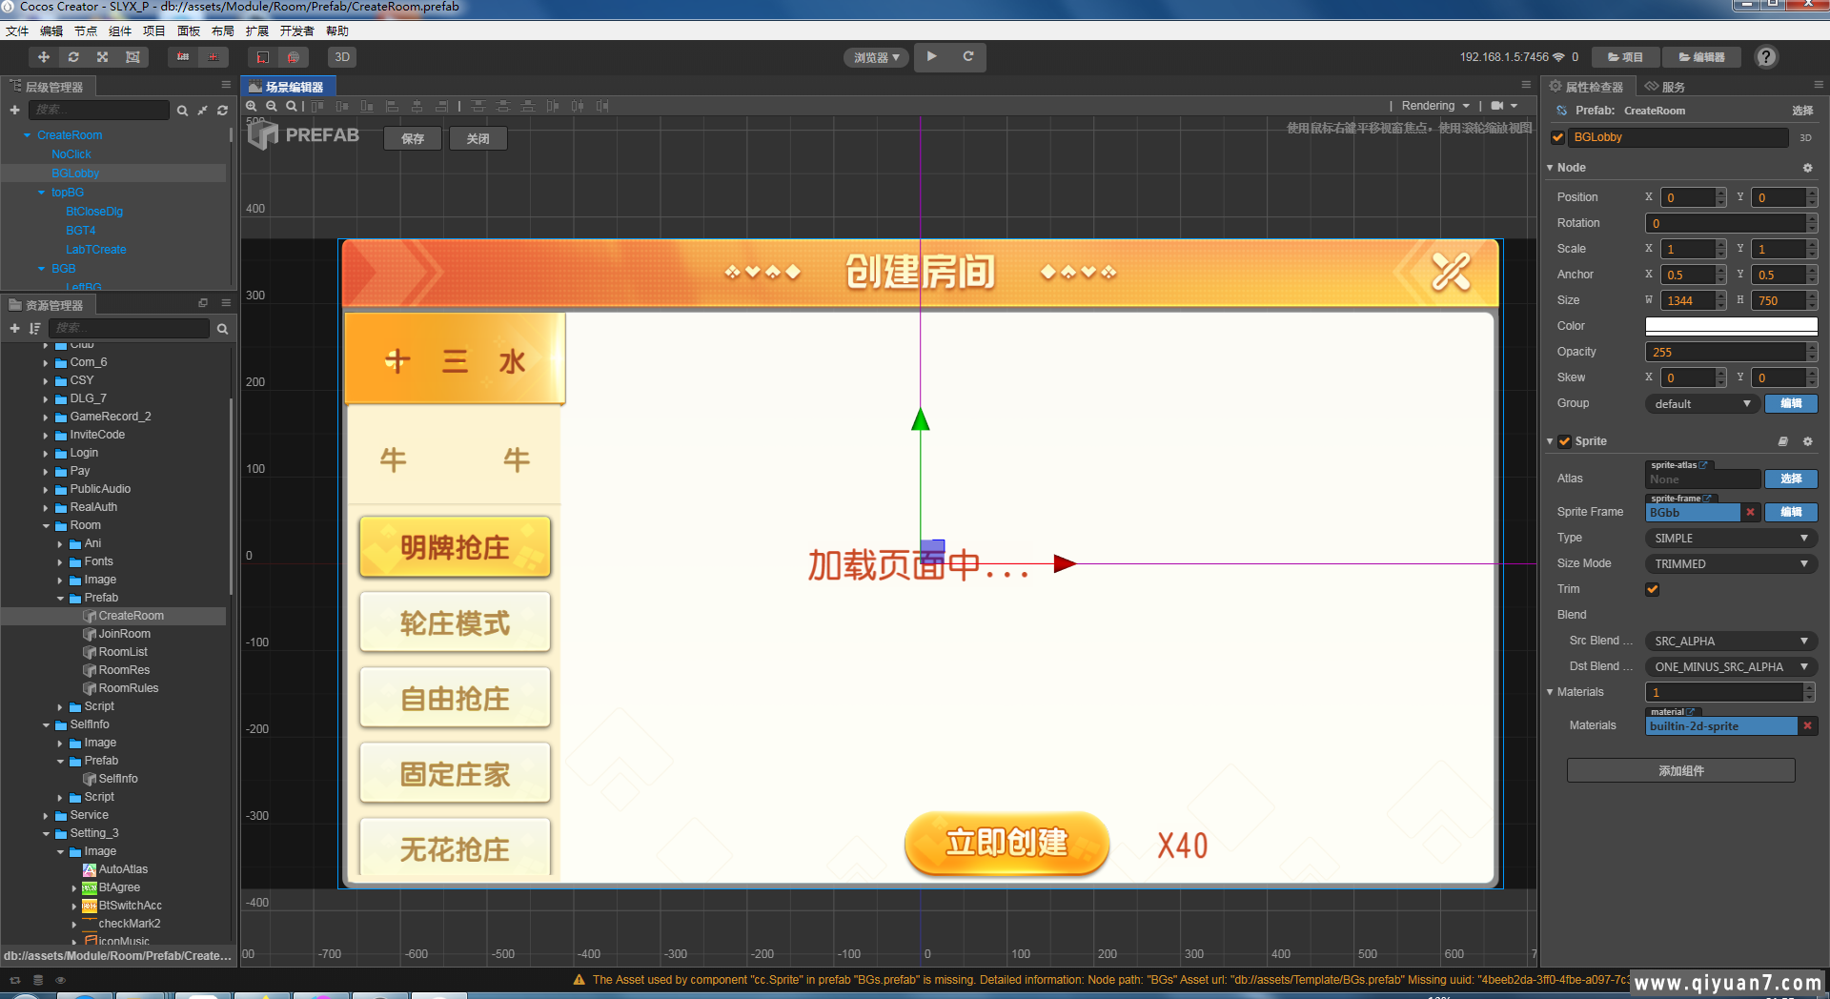Select the Rotate transform tool

point(73,57)
